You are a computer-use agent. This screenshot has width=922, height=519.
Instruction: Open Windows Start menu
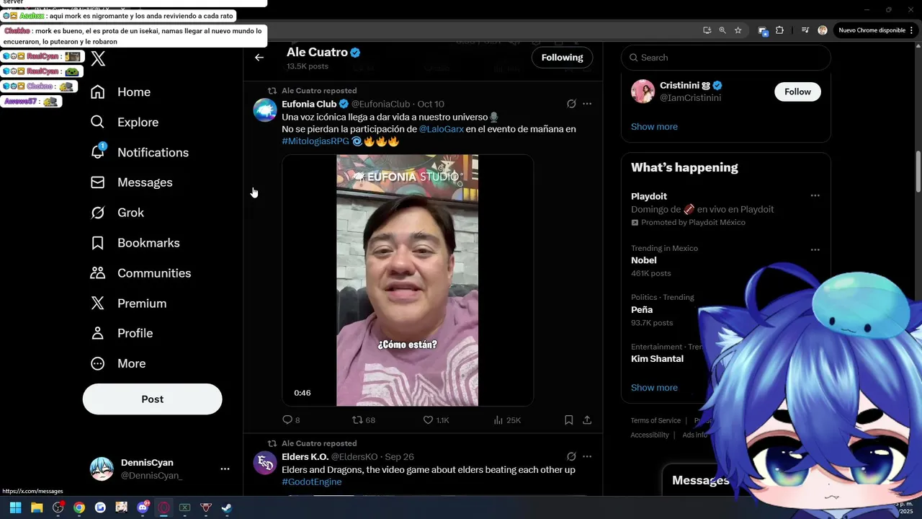(x=15, y=507)
